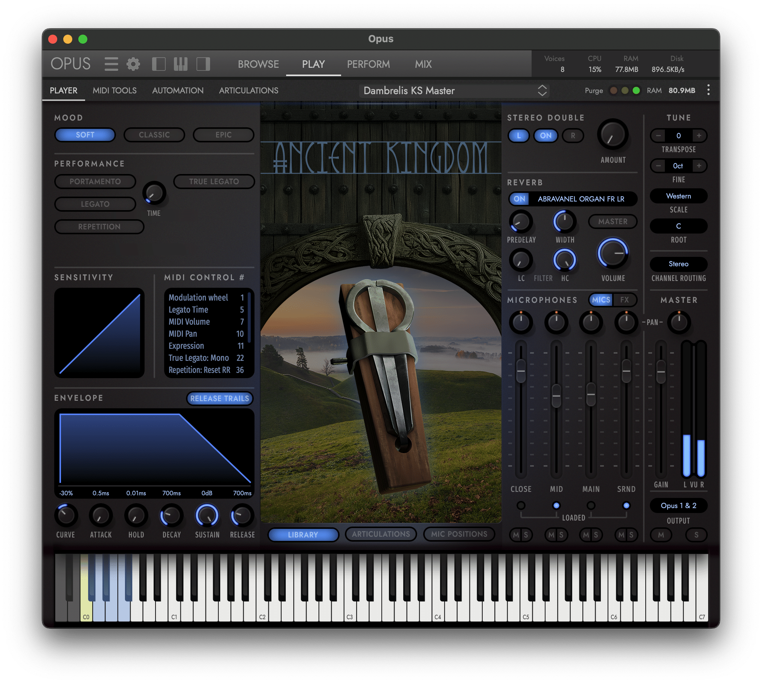Switch to the BROWSE tab
The width and height of the screenshot is (762, 684).
(258, 64)
